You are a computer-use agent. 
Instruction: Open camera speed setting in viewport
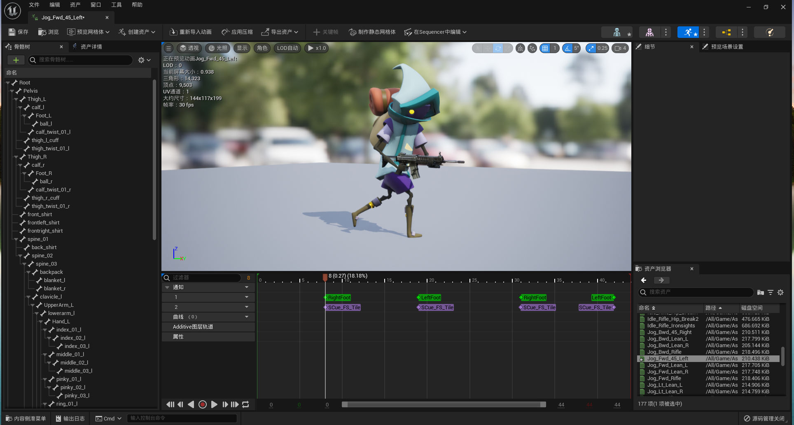620,48
